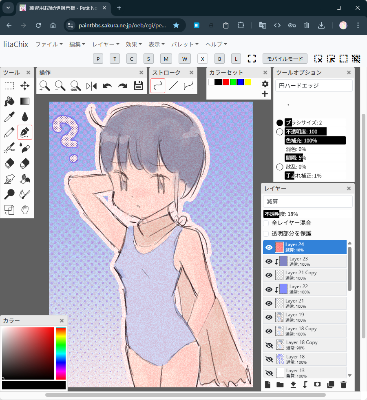
Task: Pick the red color swatch
Action: [226, 82]
